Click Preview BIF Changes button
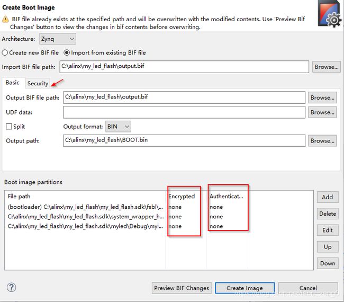 coord(182,288)
